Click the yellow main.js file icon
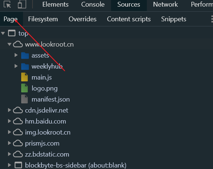This screenshot has width=213, height=169. point(24,77)
